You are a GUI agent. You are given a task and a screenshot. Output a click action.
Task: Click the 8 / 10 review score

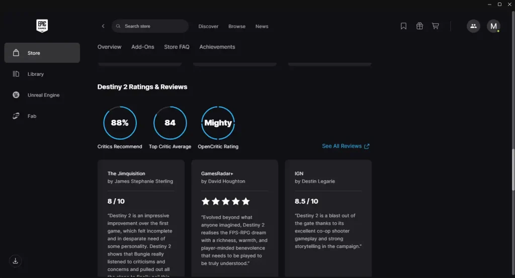click(116, 201)
